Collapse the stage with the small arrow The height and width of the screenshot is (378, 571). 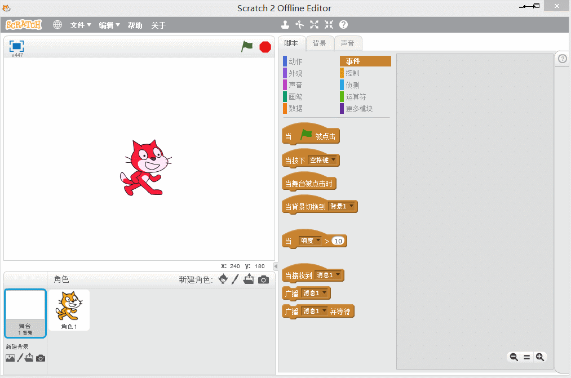276,266
